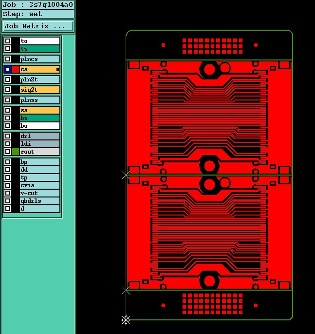Toggle the checkbox for layer ldi
Image resolution: width=315 pixels, height=334 pixels.
[x=8, y=144]
